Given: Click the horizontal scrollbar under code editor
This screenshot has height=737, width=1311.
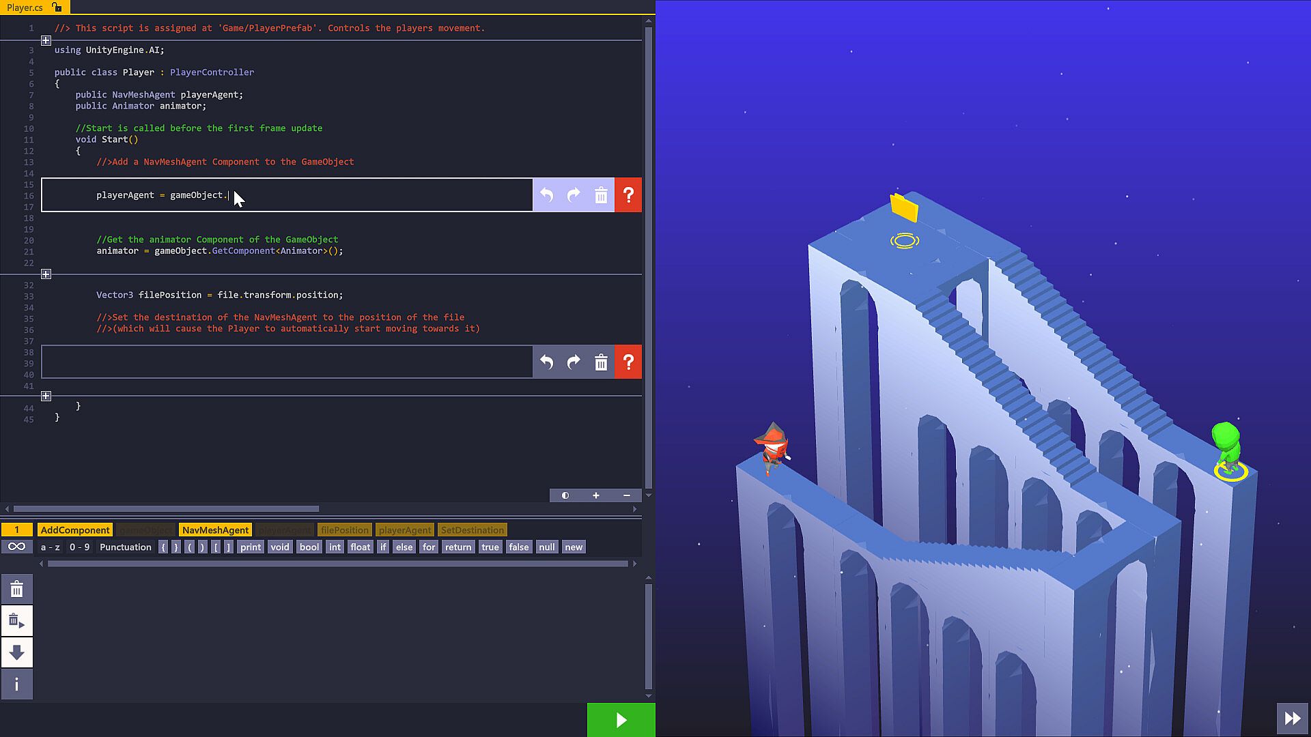Looking at the screenshot, I should (x=166, y=508).
